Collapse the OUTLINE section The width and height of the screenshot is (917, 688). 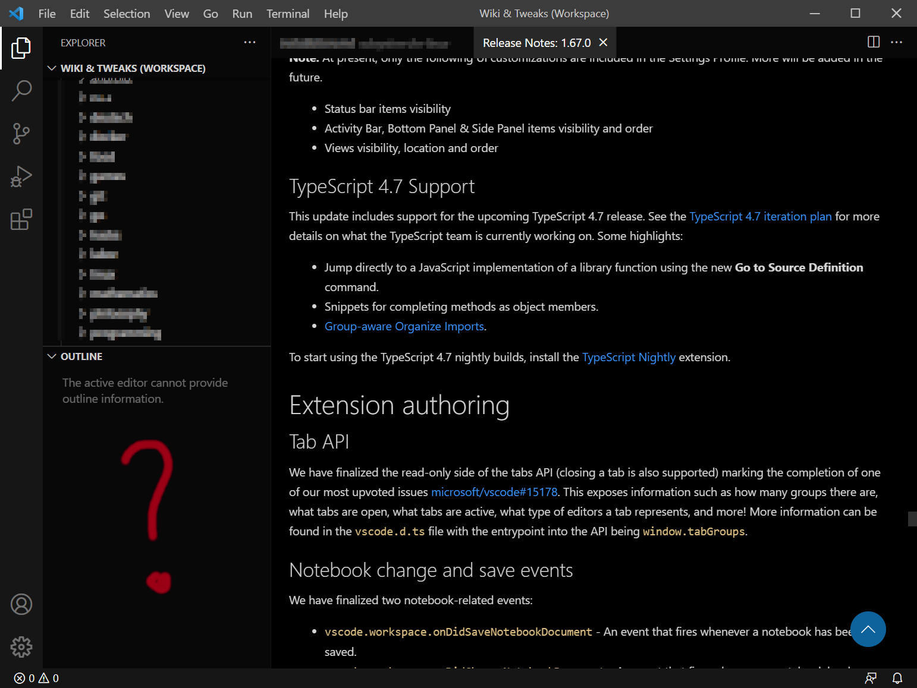[x=51, y=356]
